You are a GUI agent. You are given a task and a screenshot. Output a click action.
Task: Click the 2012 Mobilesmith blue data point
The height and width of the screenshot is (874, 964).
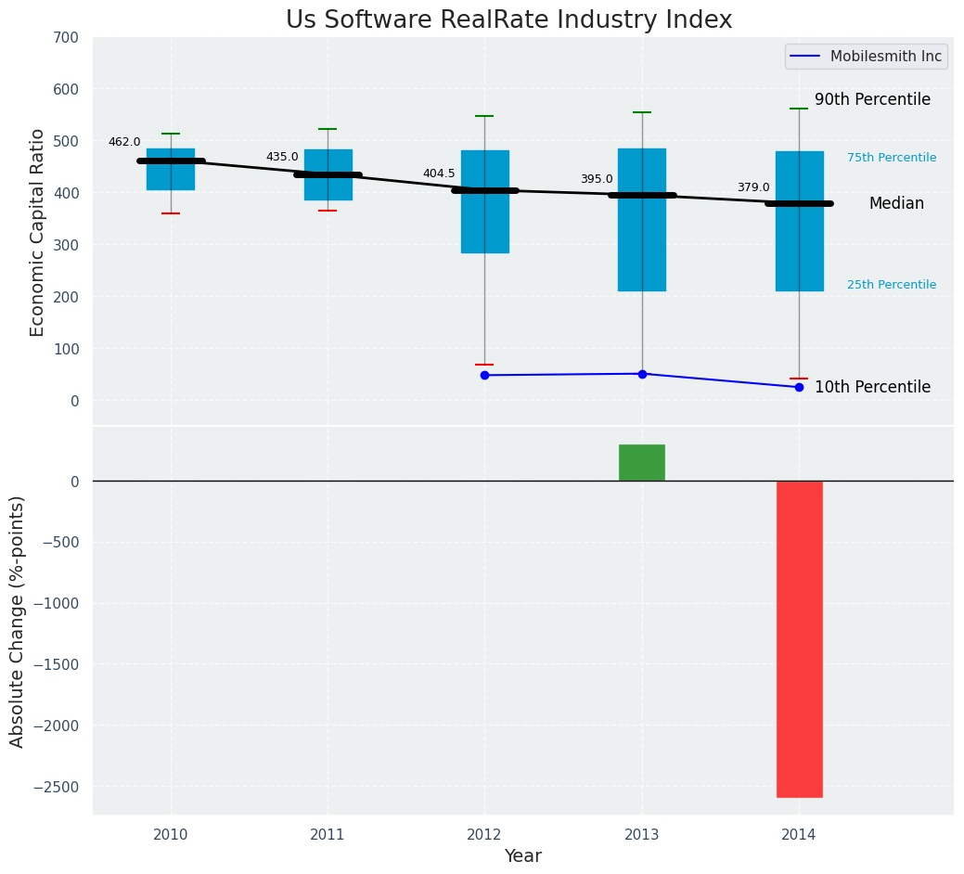pyautogui.click(x=484, y=376)
